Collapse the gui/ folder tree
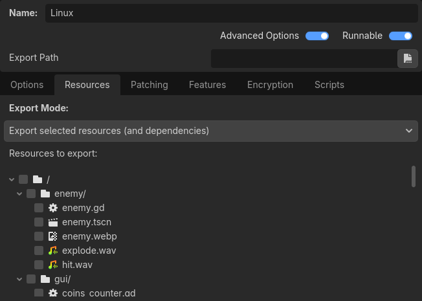The height and width of the screenshot is (301, 422). 19,279
